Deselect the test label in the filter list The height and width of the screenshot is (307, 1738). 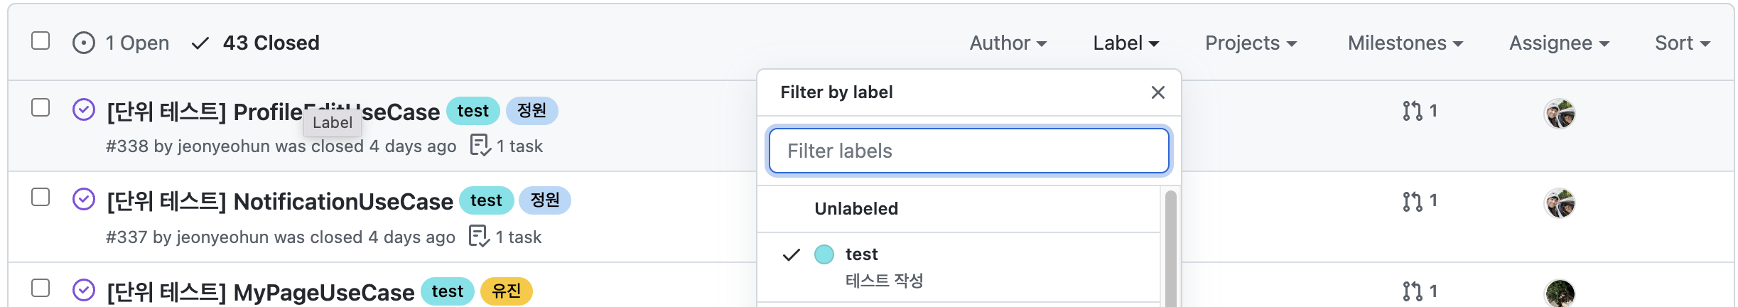861,254
